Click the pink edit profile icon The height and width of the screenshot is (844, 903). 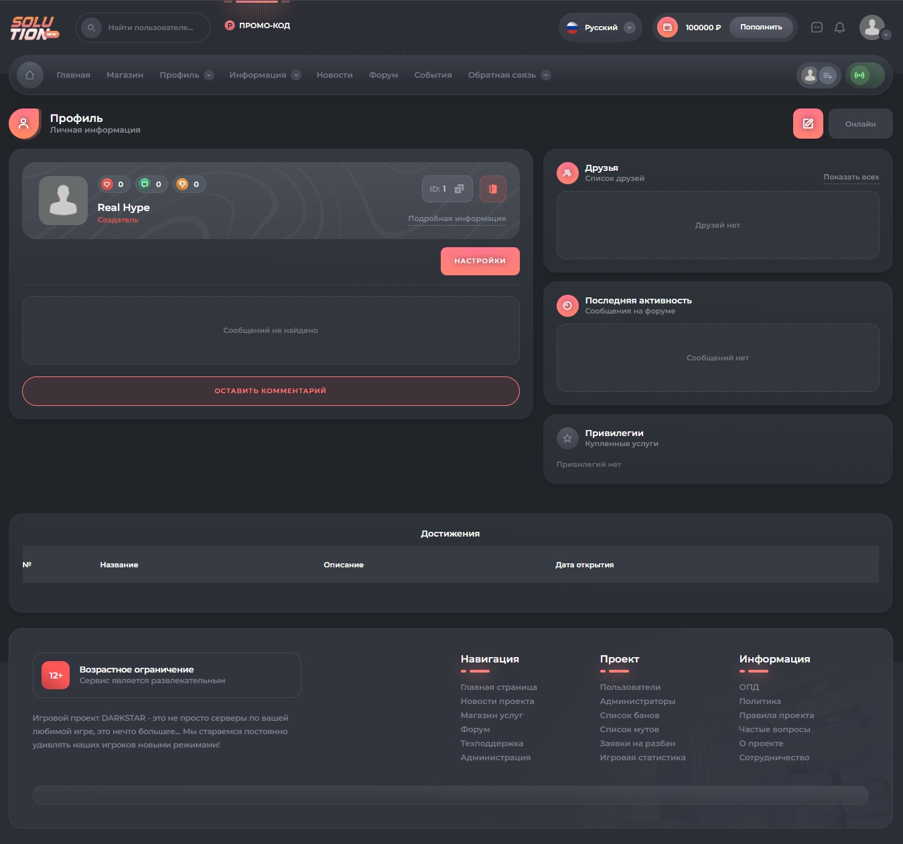click(808, 124)
